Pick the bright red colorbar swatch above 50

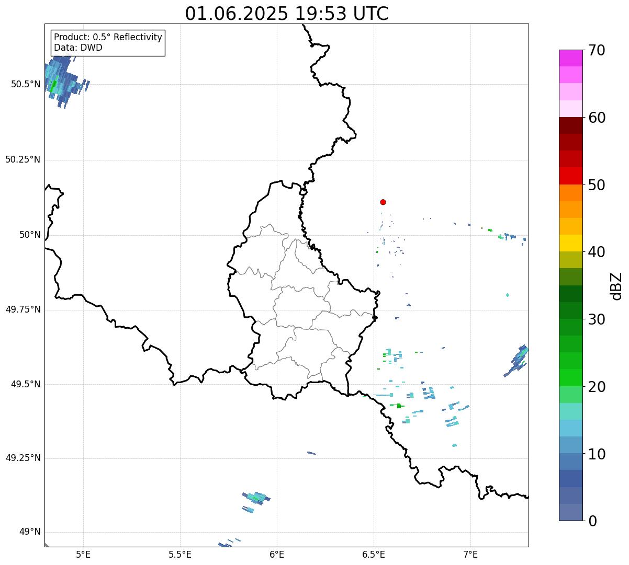pyautogui.click(x=571, y=176)
